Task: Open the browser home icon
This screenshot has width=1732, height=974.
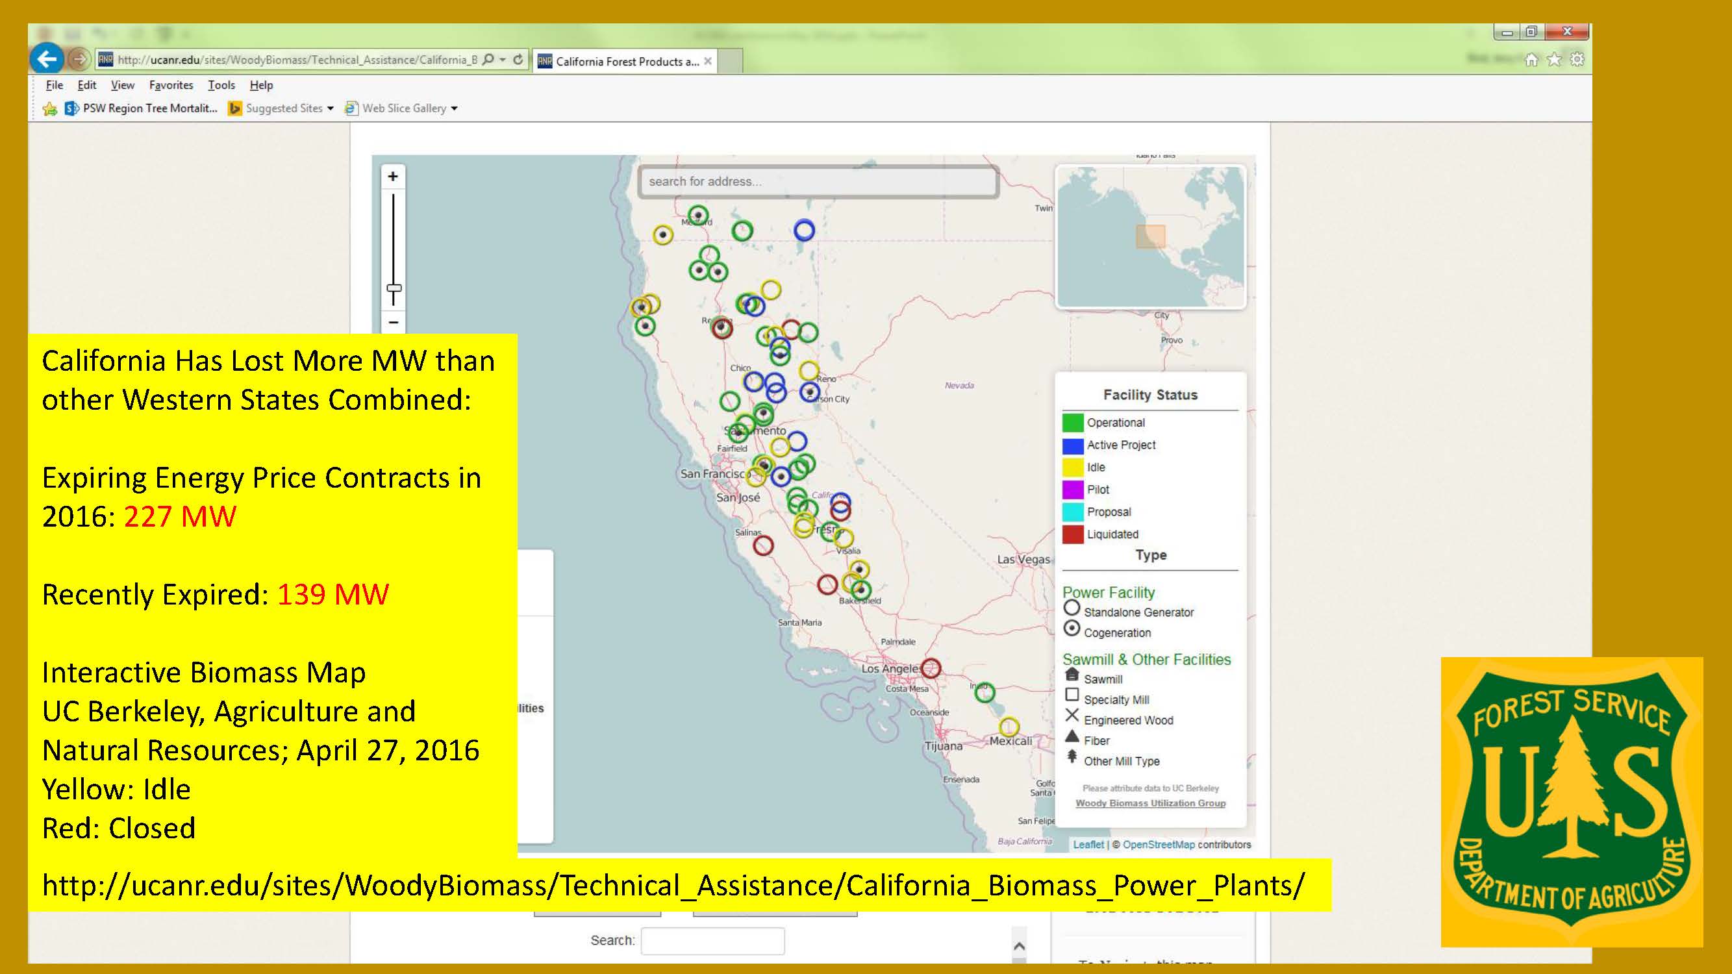Action: pos(1531,60)
